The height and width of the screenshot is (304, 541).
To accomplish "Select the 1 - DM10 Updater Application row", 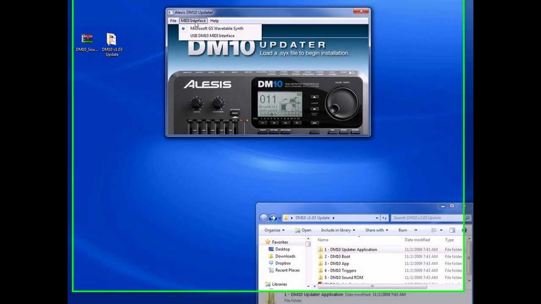I will [x=391, y=250].
